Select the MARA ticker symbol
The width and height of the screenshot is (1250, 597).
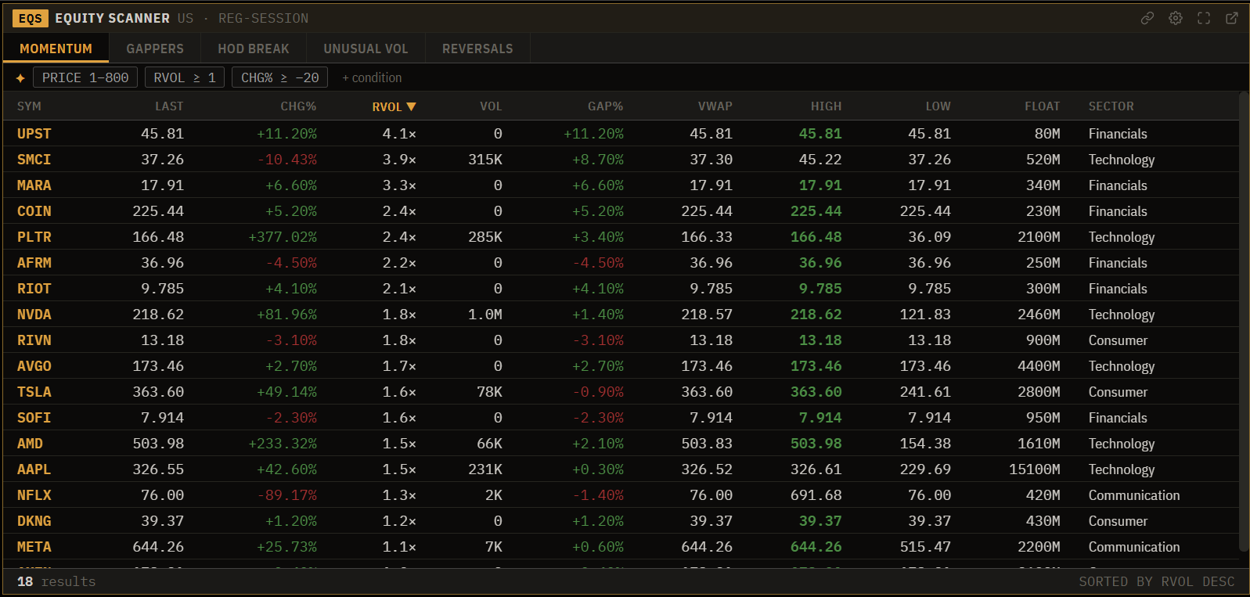(x=34, y=185)
